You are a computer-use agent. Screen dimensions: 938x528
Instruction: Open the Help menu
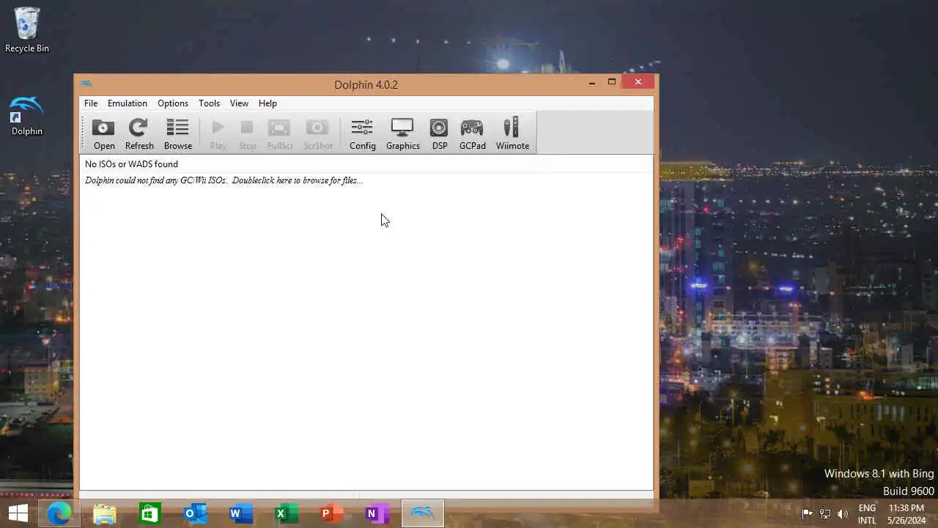267,103
